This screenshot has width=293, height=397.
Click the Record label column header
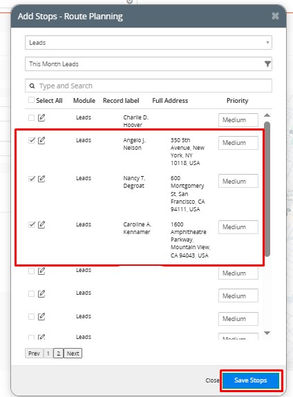pyautogui.click(x=121, y=101)
